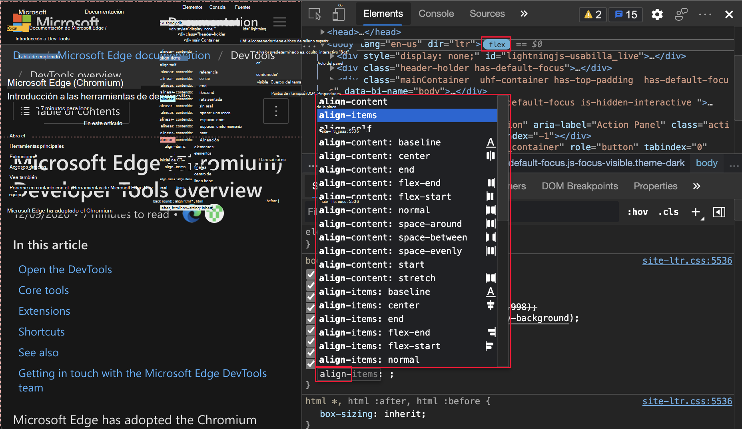Click the New Style Rule plus icon

click(x=696, y=212)
